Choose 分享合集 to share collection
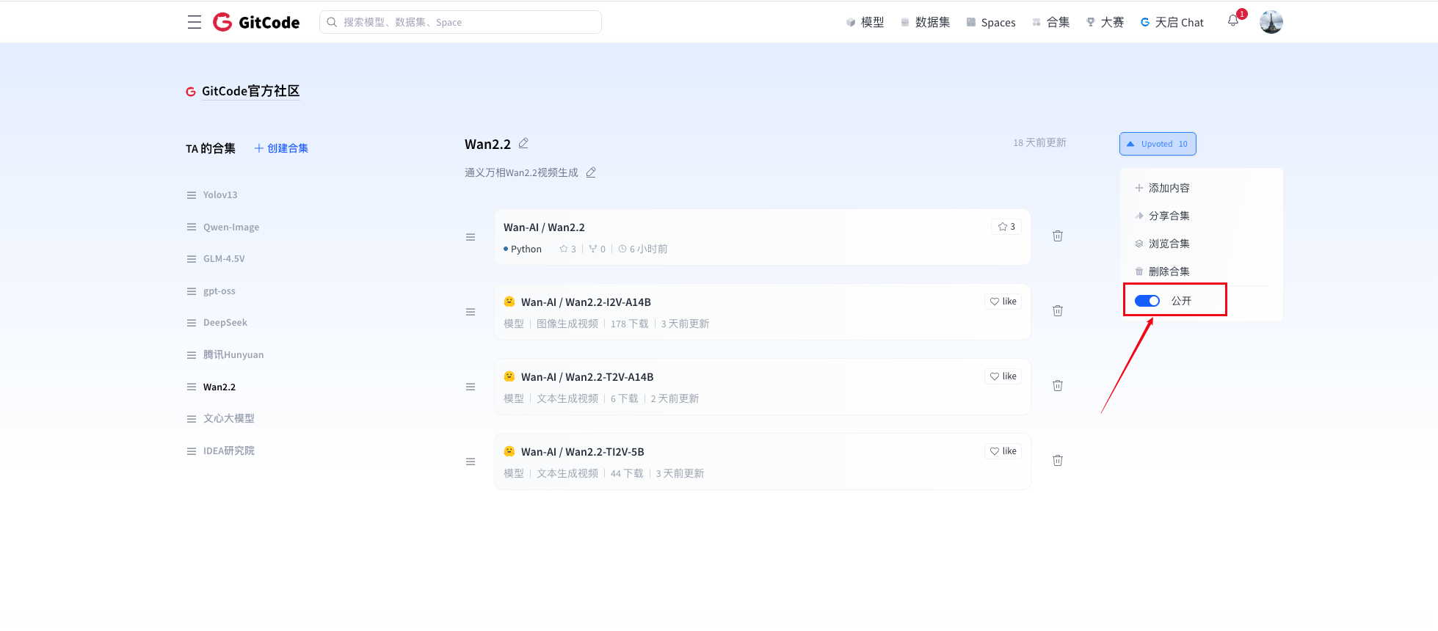Screen dimensions: 1438x631 (x=1162, y=216)
